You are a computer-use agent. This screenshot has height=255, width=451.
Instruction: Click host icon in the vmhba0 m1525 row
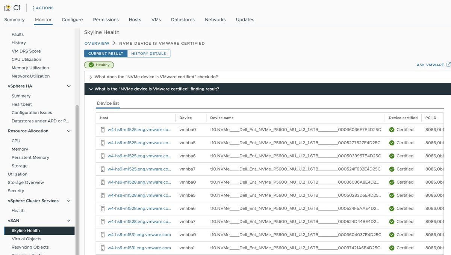tap(103, 130)
